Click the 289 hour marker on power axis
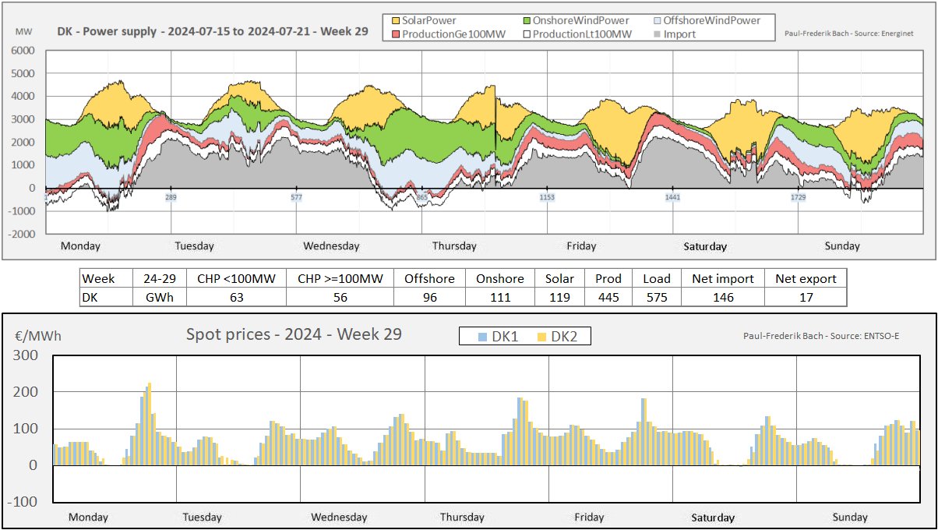Viewport: 938px width, 530px height. (x=171, y=198)
